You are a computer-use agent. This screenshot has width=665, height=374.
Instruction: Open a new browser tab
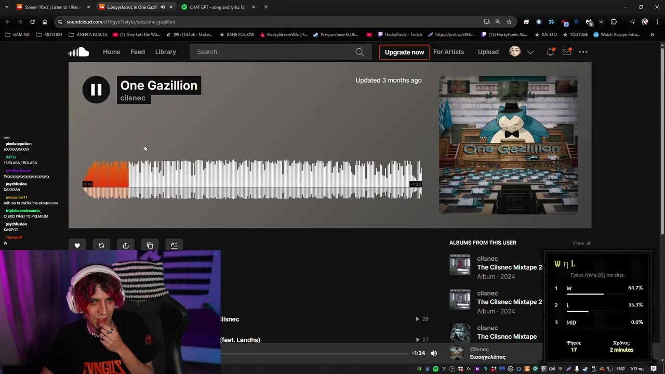265,7
